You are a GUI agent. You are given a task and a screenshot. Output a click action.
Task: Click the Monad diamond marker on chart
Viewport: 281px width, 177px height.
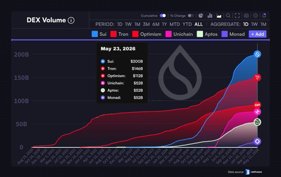[257, 142]
